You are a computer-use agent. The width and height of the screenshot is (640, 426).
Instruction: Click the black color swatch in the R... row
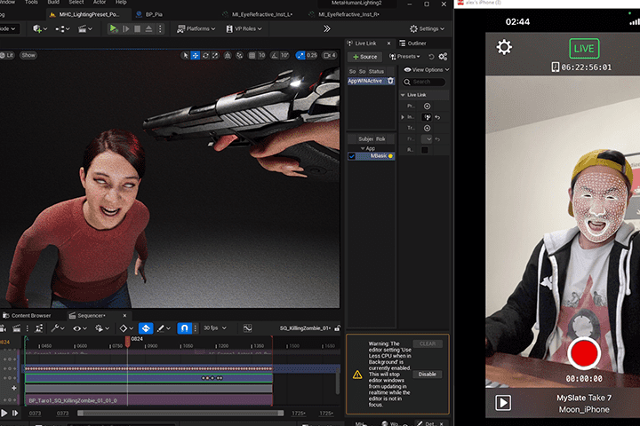pyautogui.click(x=425, y=150)
